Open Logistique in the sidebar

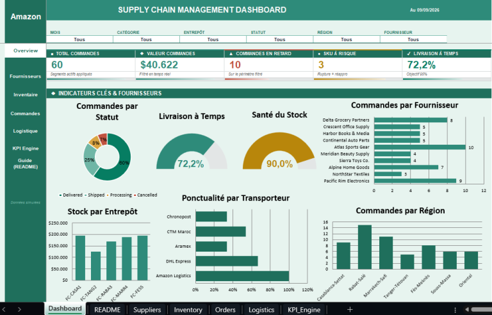click(x=26, y=131)
